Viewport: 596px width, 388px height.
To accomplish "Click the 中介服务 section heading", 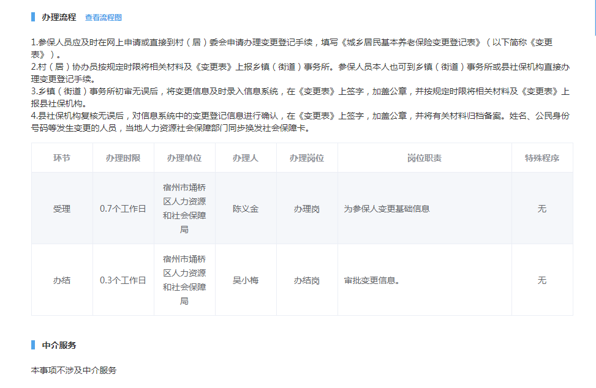I will point(59,345).
